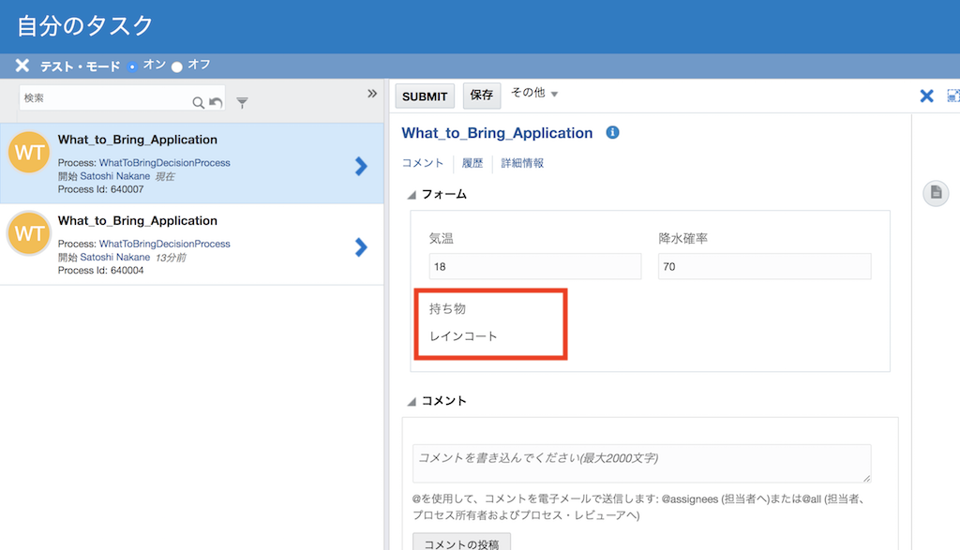Close test mode with white X icon
Image resolution: width=960 pixels, height=550 pixels.
(22, 66)
